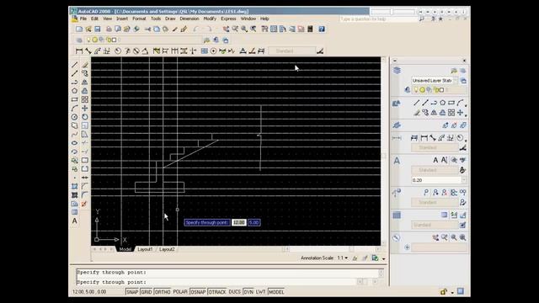
Task: Toggle ORTHO mode in status bar
Action: [x=163, y=292]
